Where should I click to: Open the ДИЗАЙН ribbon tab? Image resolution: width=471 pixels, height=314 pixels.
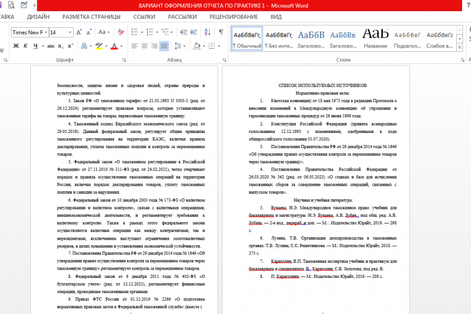(x=38, y=17)
